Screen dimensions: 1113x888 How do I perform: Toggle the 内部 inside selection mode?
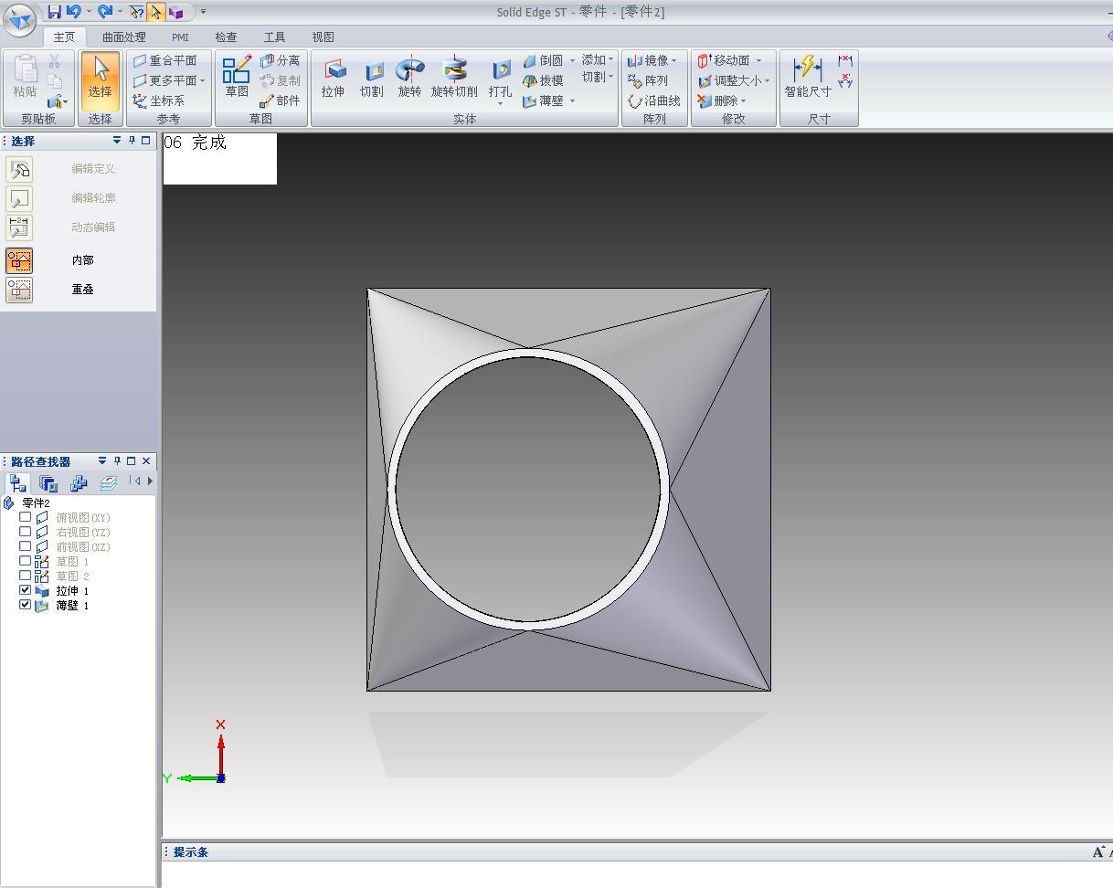[19, 260]
